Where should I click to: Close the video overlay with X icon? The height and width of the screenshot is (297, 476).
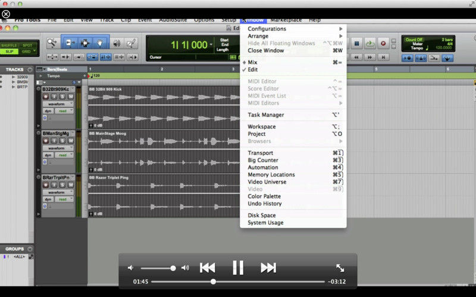6,14
